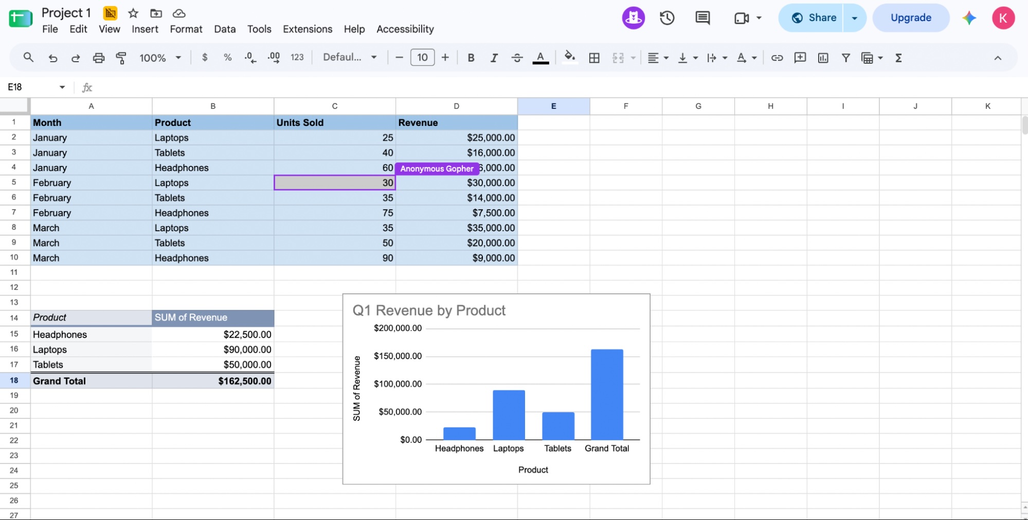Click the Share button
The image size is (1028, 520).
tap(811, 18)
